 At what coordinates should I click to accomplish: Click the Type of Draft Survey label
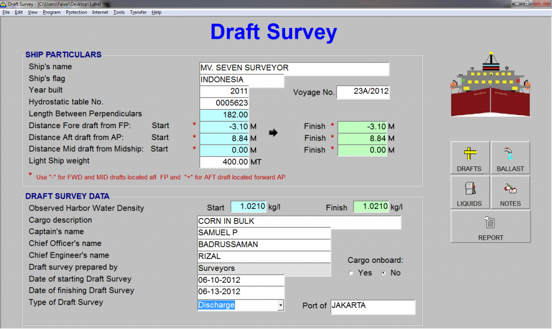point(66,303)
